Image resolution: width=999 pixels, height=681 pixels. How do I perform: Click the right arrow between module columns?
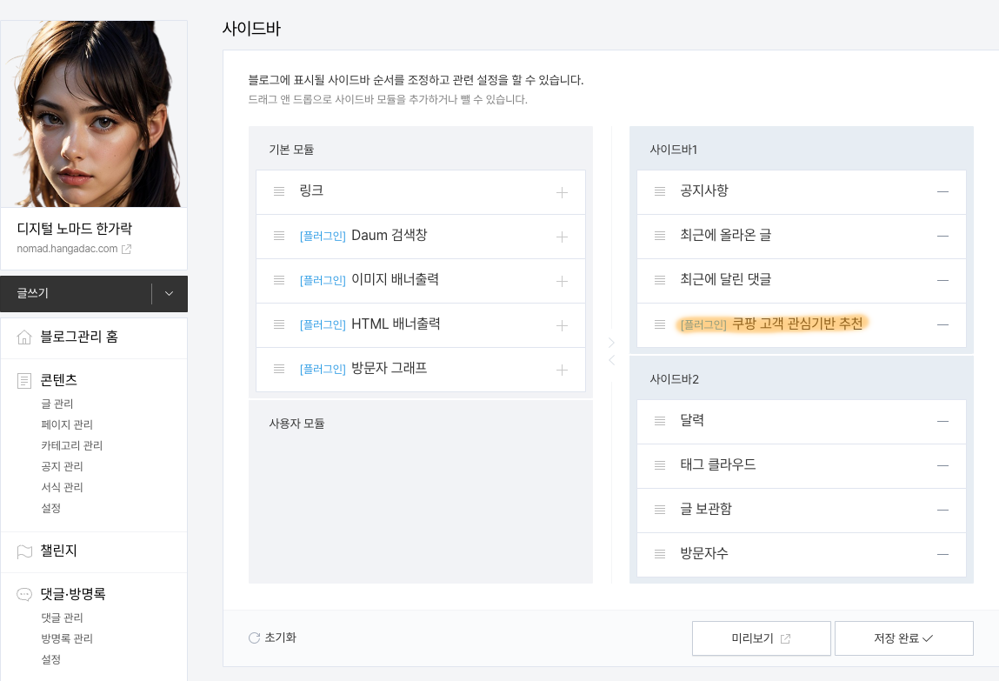[x=611, y=342]
